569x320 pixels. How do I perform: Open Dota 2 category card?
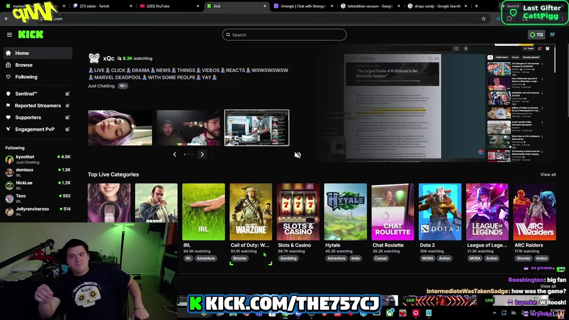440,212
